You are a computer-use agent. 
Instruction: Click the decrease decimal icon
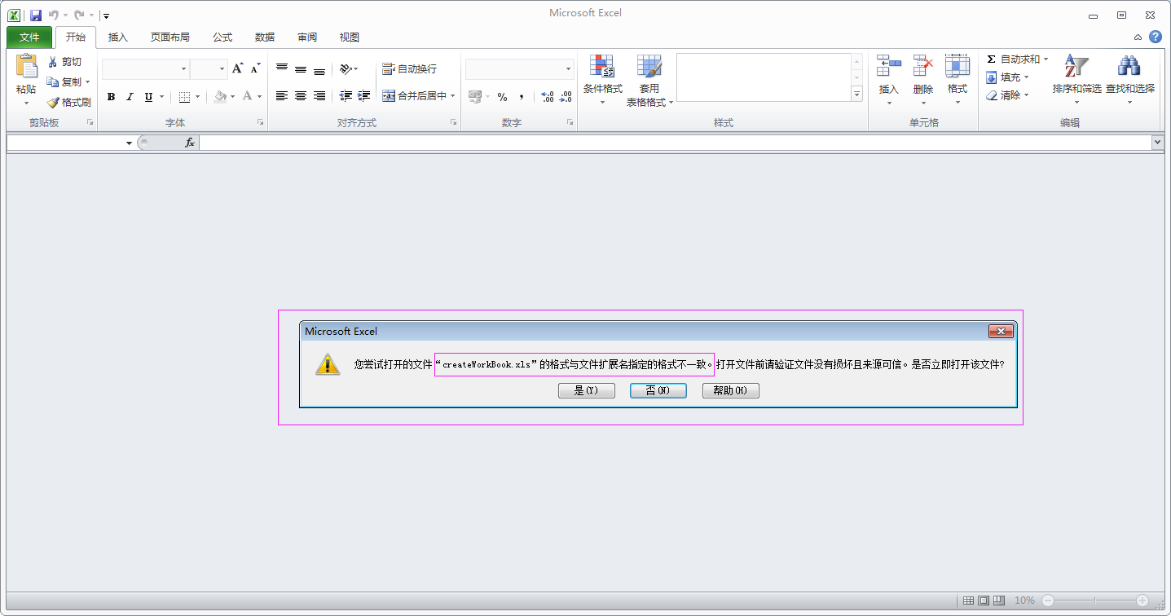566,97
